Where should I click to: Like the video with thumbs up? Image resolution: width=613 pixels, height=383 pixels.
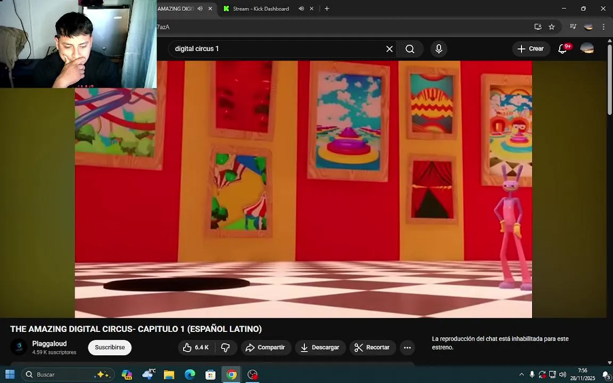[197, 347]
